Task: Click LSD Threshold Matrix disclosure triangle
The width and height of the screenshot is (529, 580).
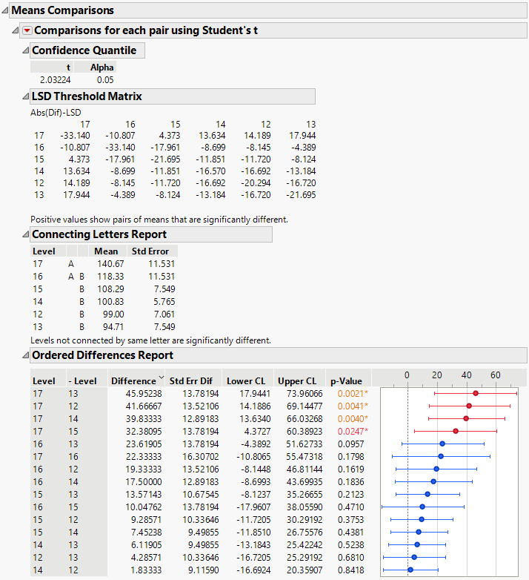Action: point(25,97)
